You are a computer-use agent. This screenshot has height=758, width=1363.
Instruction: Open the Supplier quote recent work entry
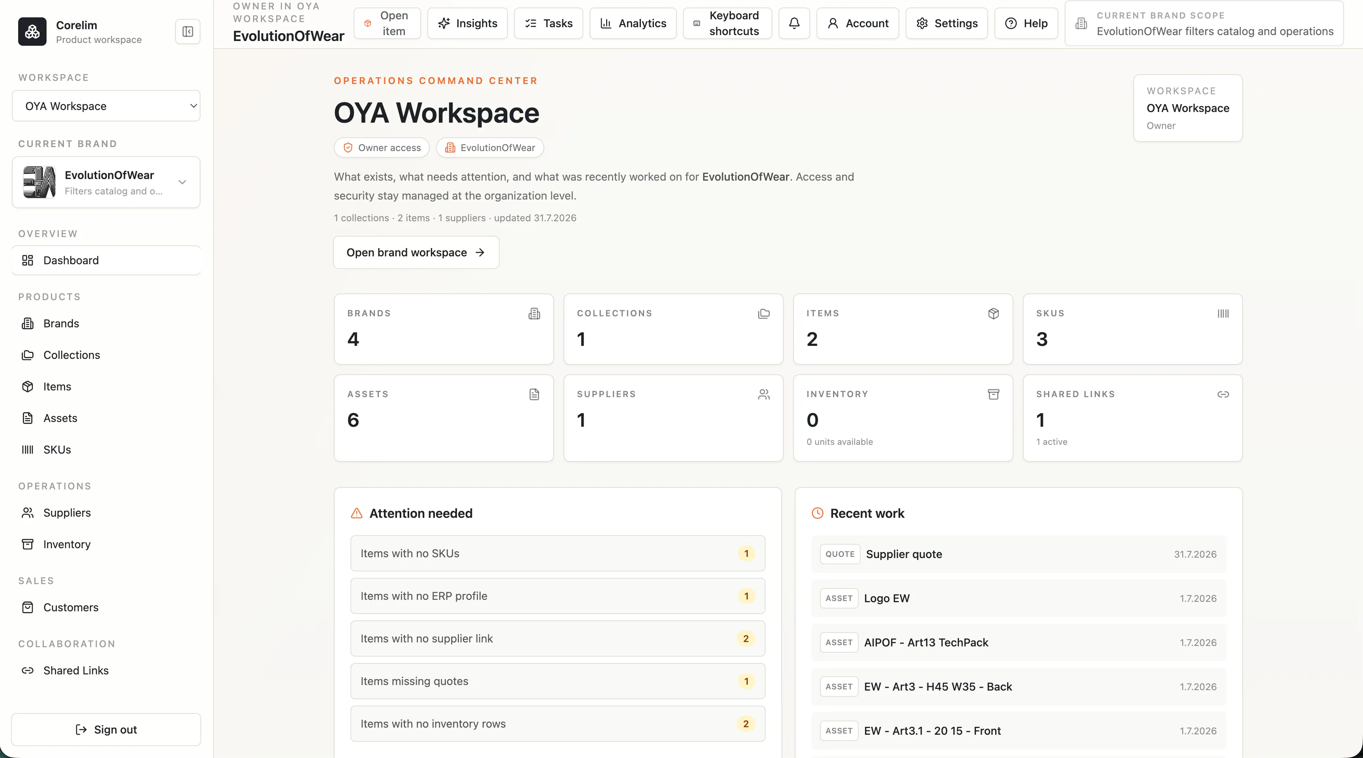[x=1019, y=554]
